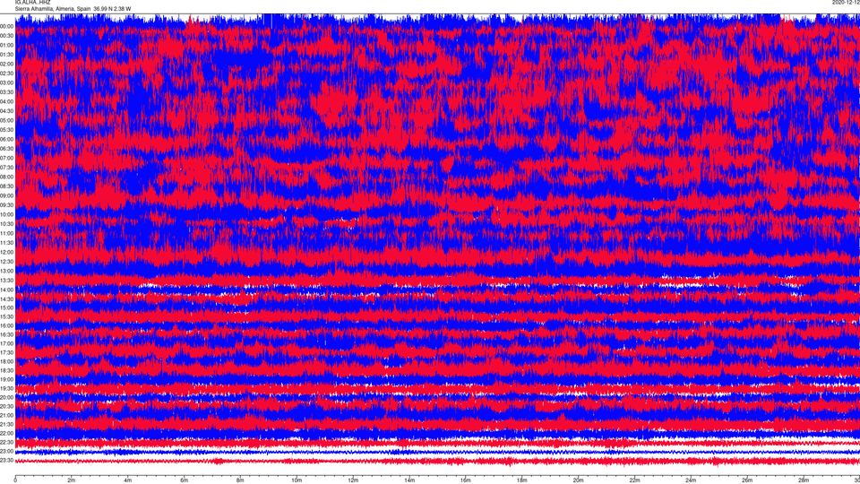Image resolution: width=860 pixels, height=484 pixels.
Task: Select the 12m axis tick label
Action: pos(353,480)
